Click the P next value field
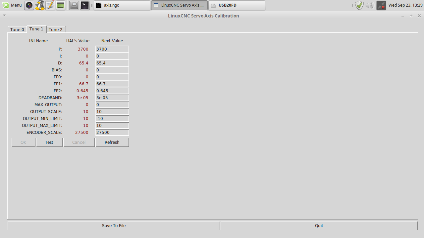Image resolution: width=424 pixels, height=238 pixels. [112, 49]
